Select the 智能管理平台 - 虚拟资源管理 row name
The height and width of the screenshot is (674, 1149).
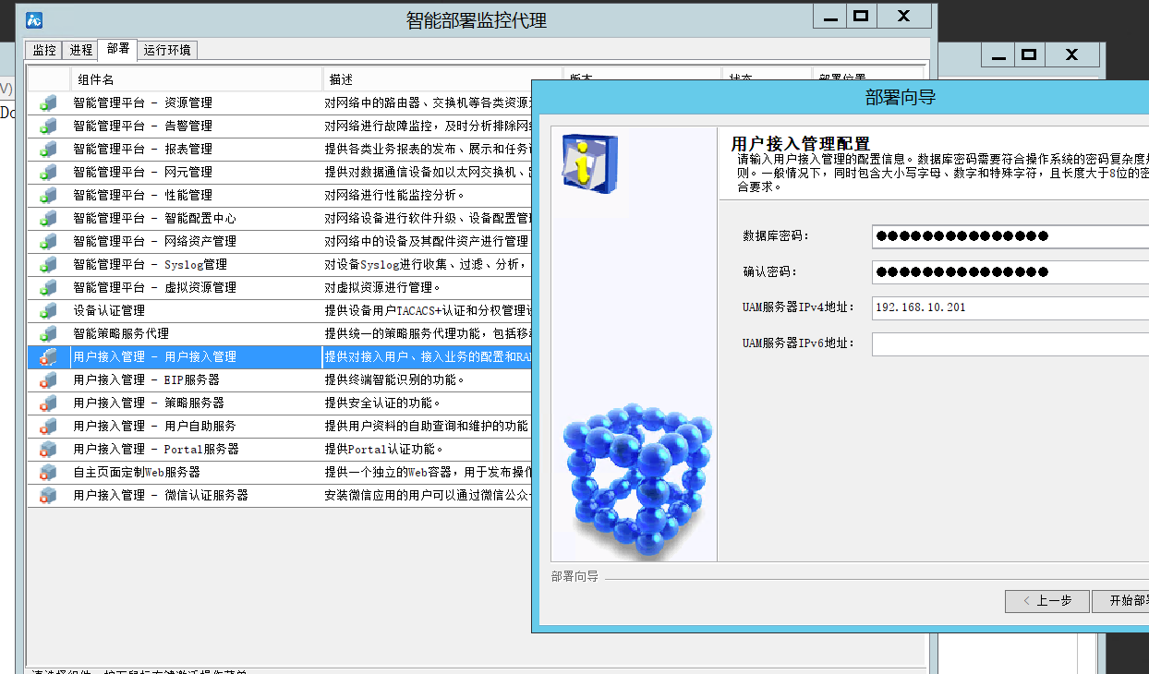tap(154, 287)
